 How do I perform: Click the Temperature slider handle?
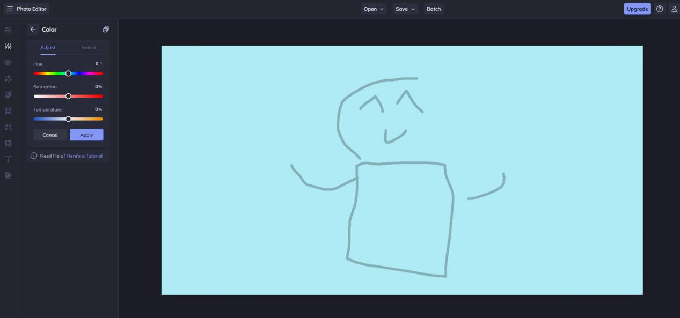click(x=68, y=119)
